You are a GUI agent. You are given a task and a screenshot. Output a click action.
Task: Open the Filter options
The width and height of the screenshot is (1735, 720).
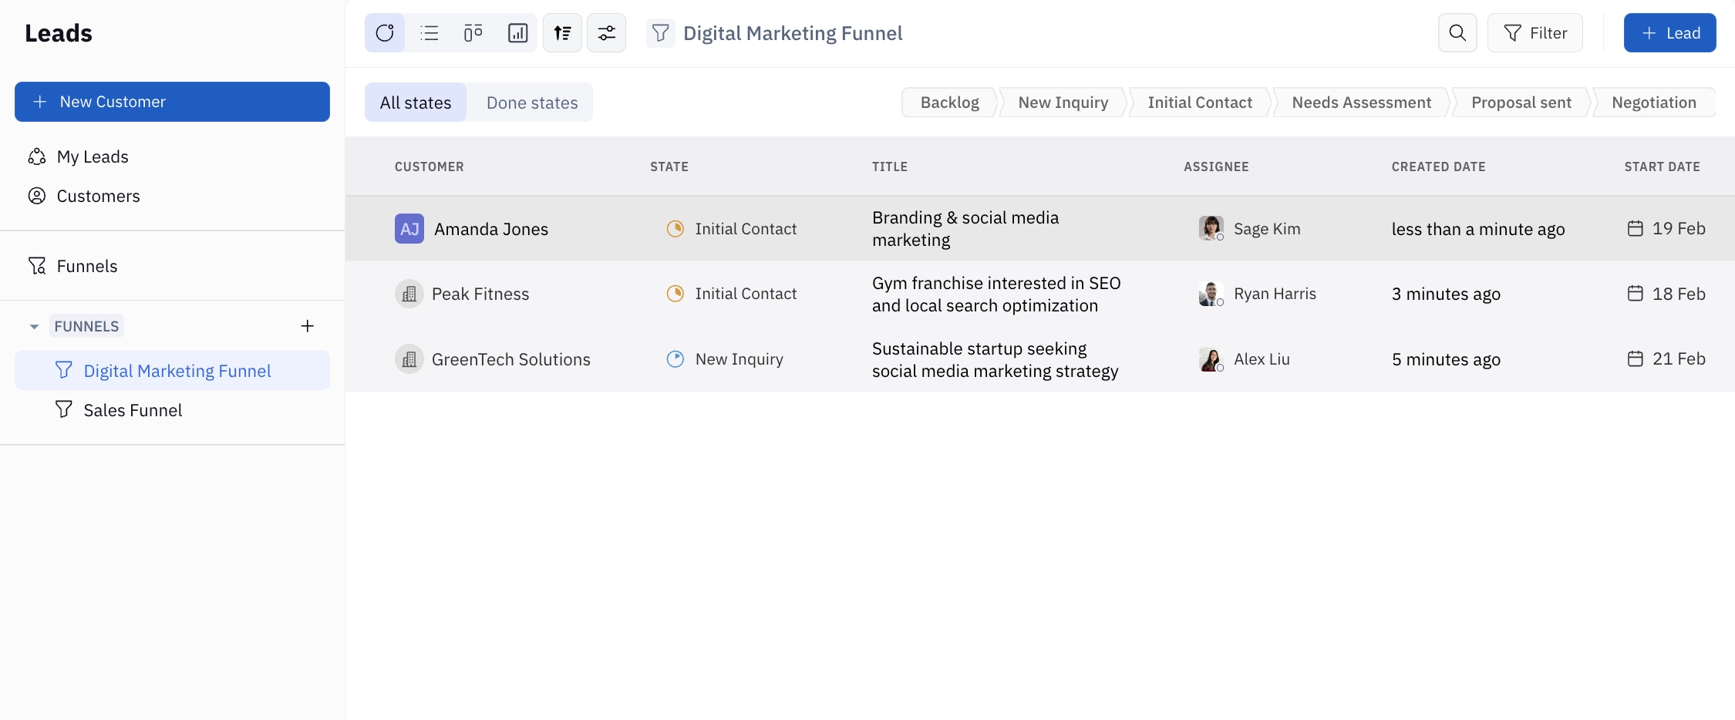tap(1535, 32)
